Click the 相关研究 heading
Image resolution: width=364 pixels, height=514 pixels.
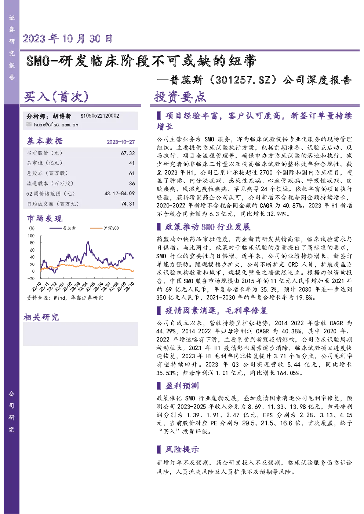(41, 317)
